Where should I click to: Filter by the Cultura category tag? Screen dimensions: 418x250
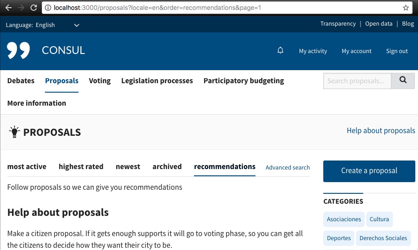coord(379,219)
